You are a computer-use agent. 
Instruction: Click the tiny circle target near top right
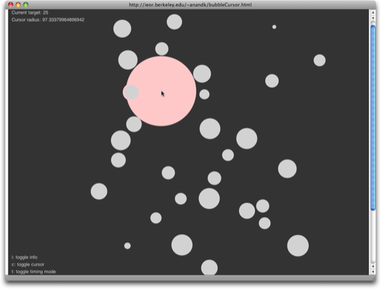click(x=274, y=27)
